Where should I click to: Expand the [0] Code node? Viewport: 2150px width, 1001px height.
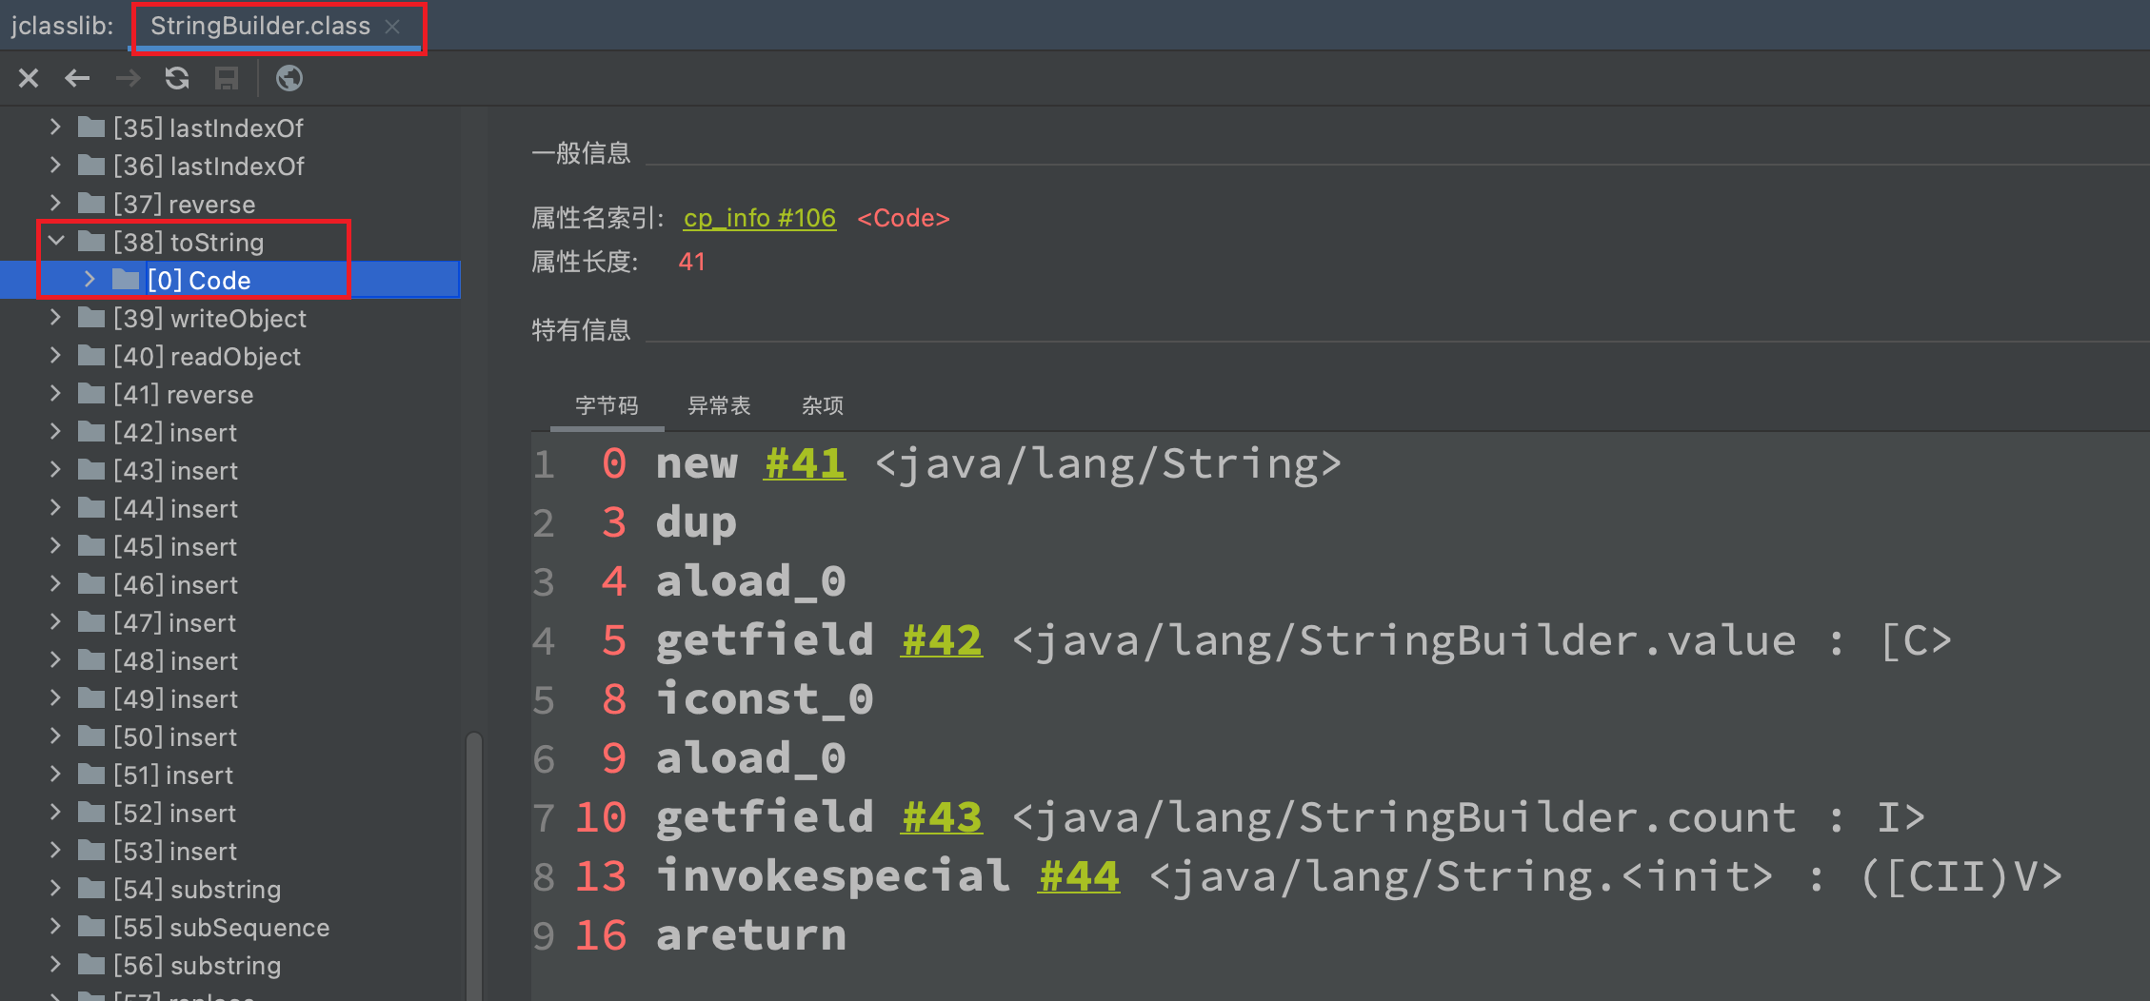(x=90, y=279)
